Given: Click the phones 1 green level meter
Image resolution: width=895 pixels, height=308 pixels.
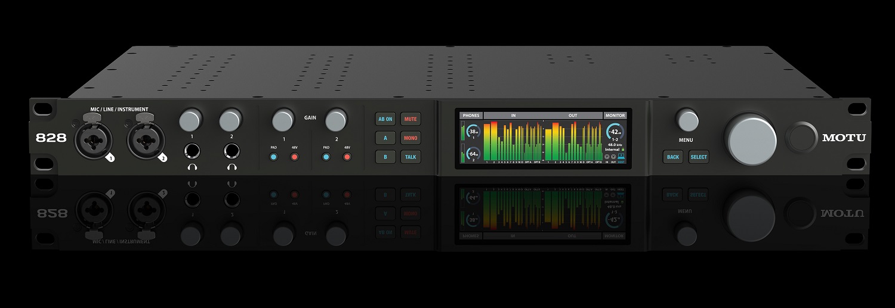Looking at the screenshot, I should (463, 130).
